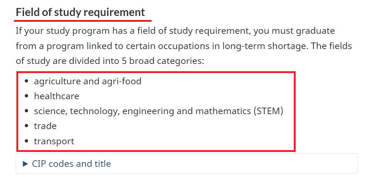Select the transport list item

click(54, 141)
